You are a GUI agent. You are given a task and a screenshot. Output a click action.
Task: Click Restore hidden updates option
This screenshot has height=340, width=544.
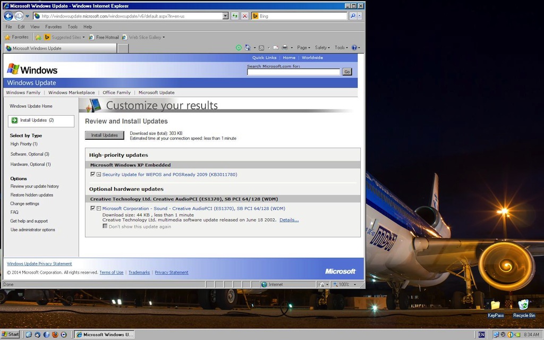point(31,195)
